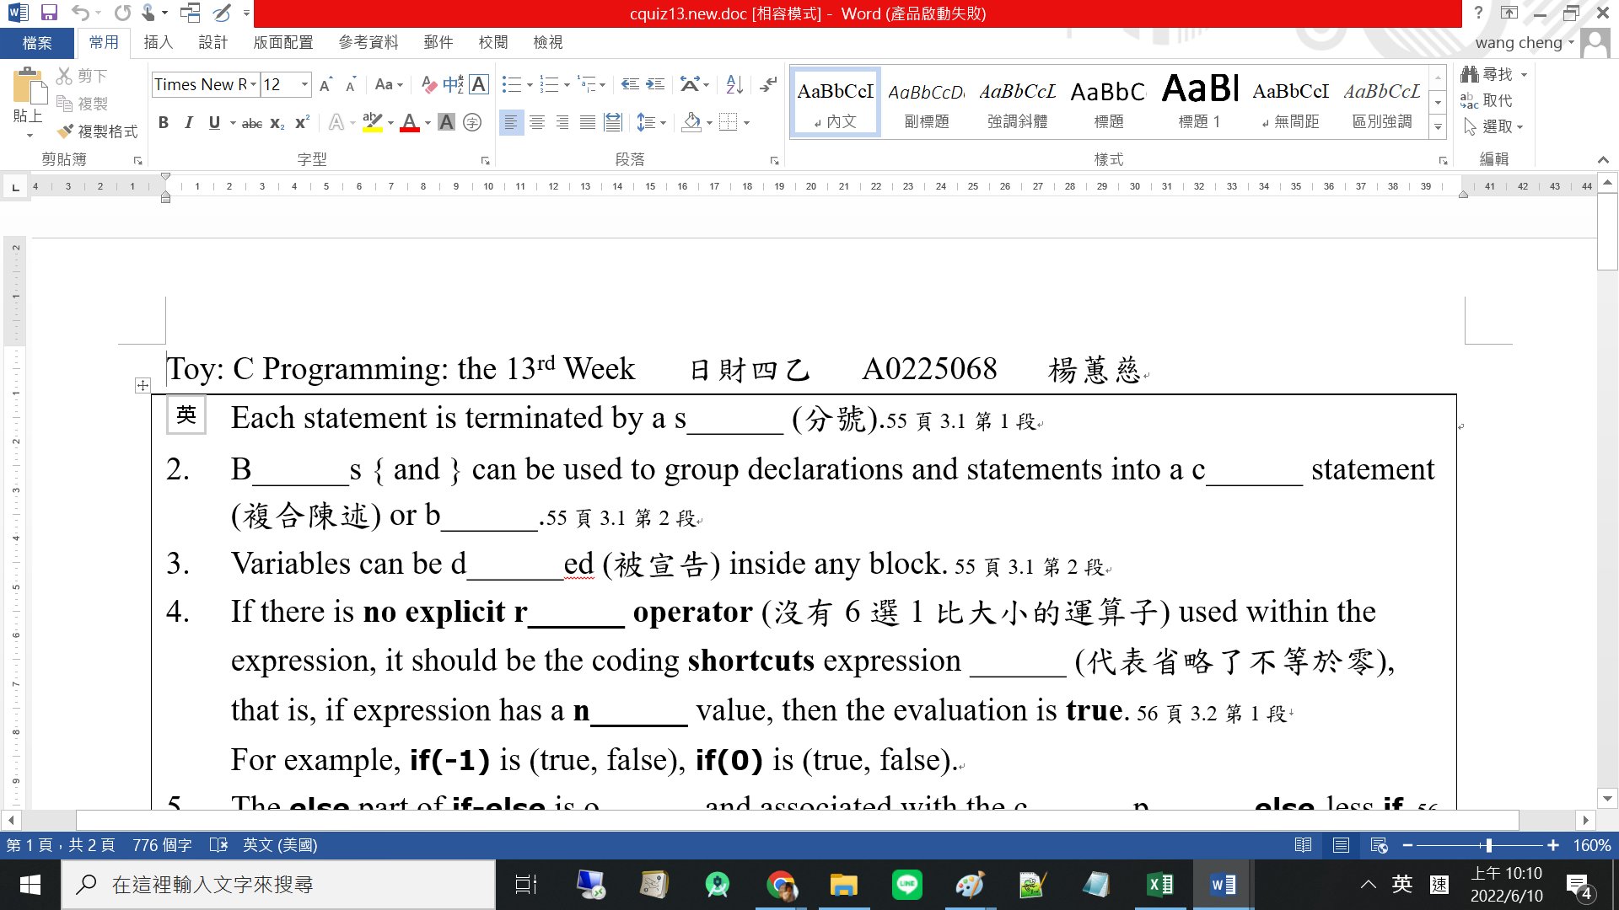Image resolution: width=1619 pixels, height=910 pixels.
Task: Click the Copy 複製 icon
Action: click(x=64, y=104)
